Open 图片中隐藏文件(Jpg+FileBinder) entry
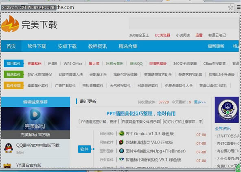Viewport: 241px width, 172px height. [156, 151]
